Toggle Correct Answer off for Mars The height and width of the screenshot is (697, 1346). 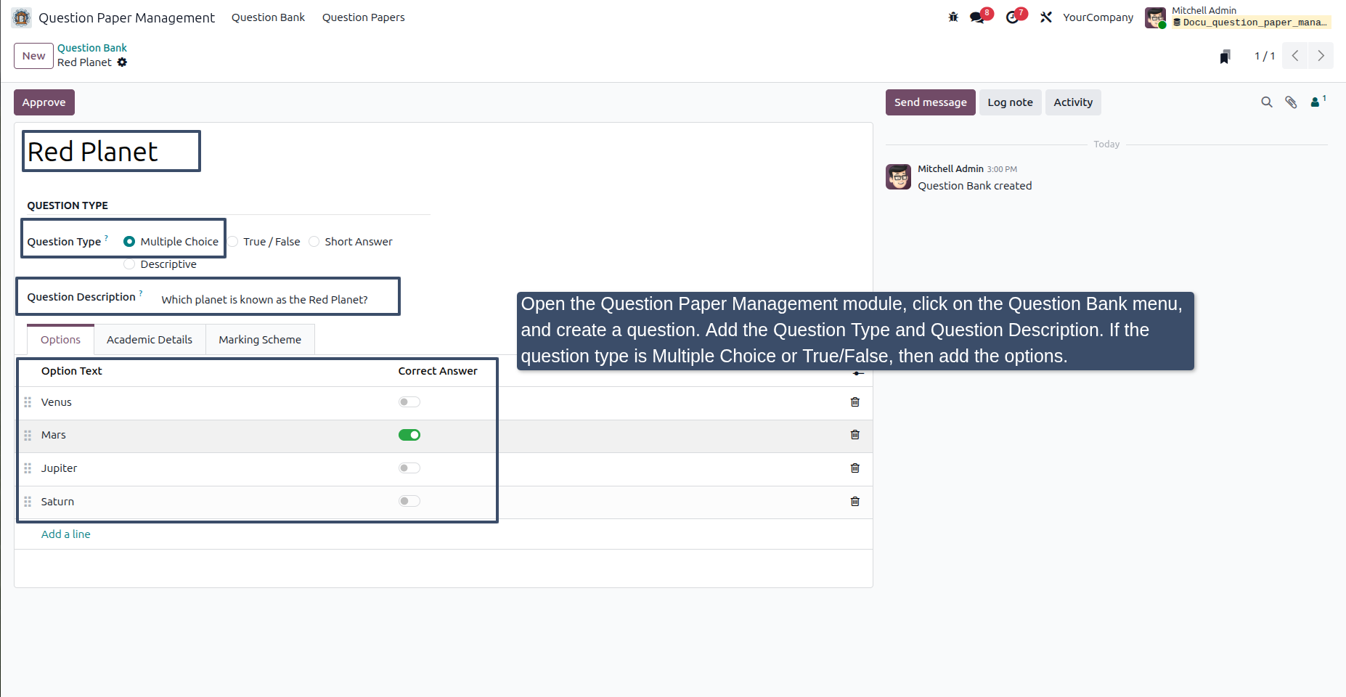(409, 435)
